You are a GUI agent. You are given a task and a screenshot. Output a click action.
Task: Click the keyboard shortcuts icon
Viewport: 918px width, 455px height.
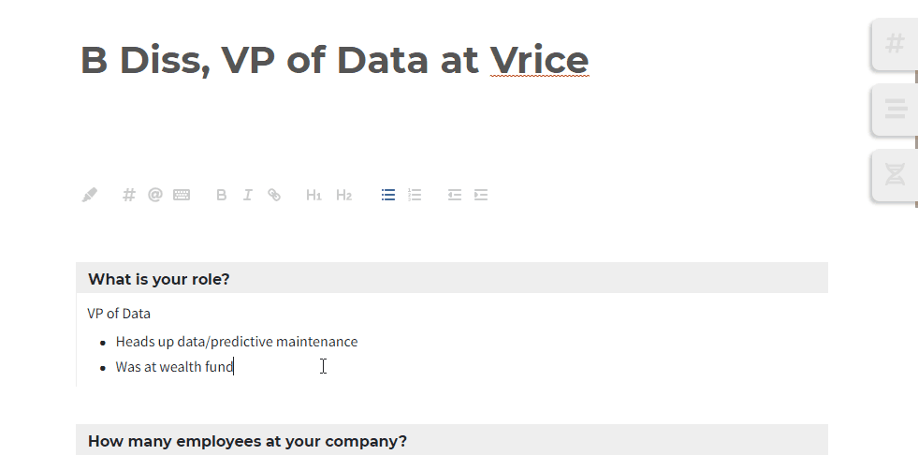click(182, 195)
